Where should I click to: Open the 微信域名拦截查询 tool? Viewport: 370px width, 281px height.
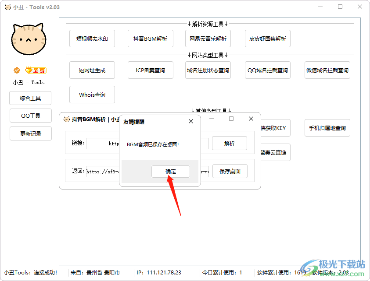pos(327,70)
